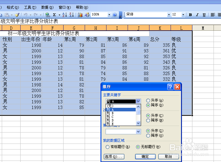Click the 总分 header cell

point(160,39)
